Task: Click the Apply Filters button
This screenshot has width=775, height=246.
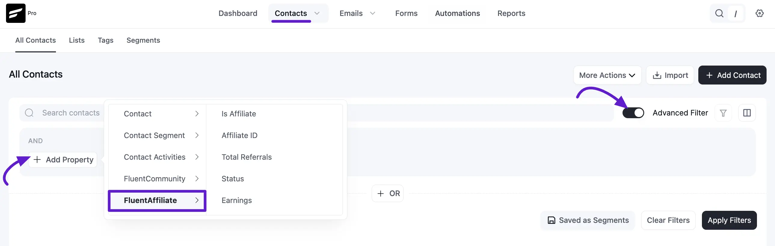Action: pos(729,220)
